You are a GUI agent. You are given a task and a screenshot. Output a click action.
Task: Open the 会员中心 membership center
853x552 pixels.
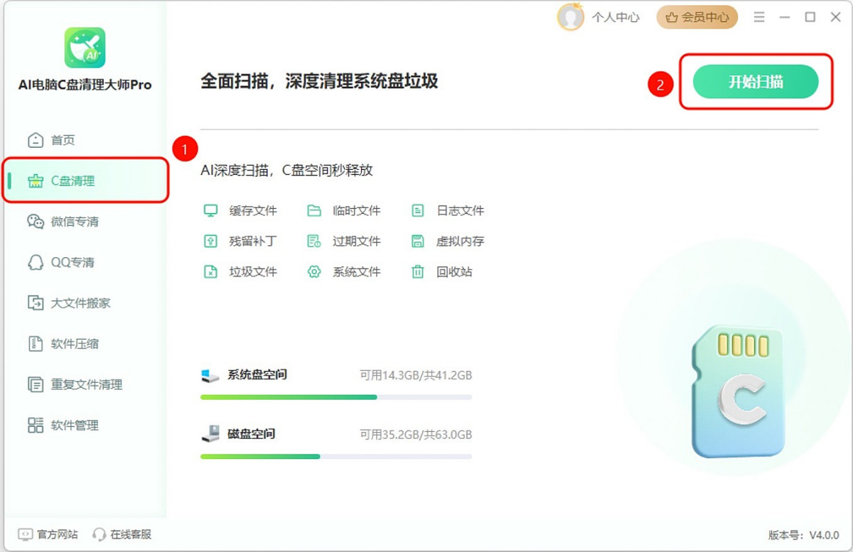[697, 17]
